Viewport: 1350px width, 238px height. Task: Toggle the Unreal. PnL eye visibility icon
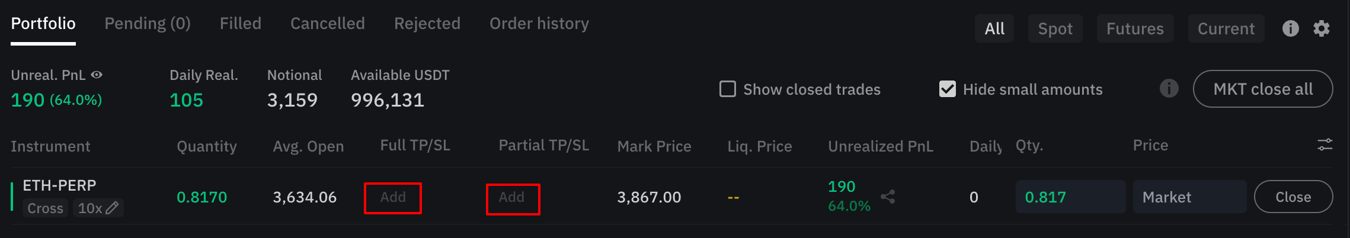[97, 75]
